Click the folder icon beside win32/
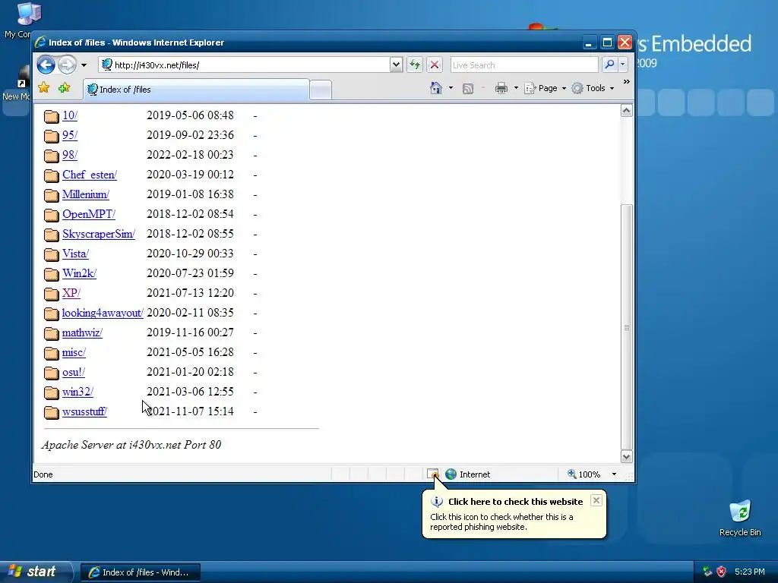The width and height of the screenshot is (778, 583). (x=51, y=392)
